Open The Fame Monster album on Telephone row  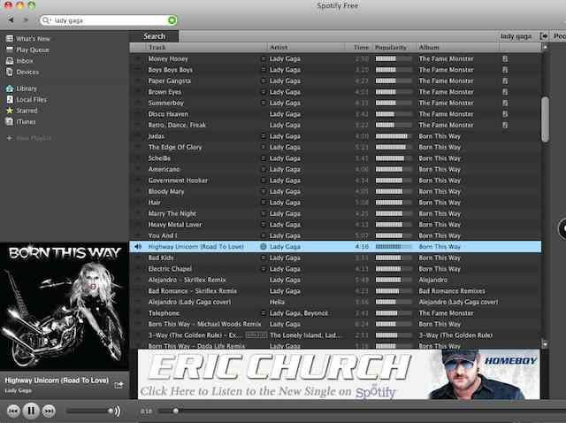(x=446, y=313)
